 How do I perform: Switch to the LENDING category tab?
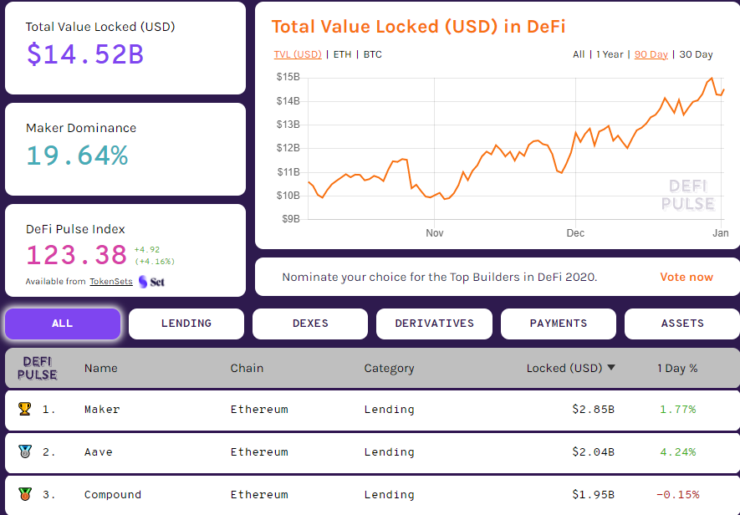[186, 323]
